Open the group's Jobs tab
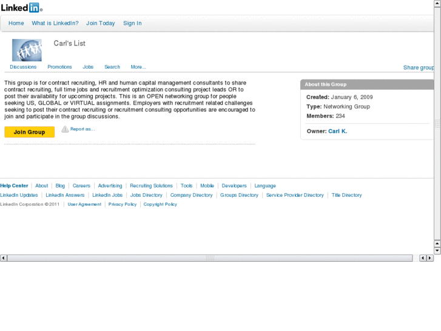 tap(88, 67)
